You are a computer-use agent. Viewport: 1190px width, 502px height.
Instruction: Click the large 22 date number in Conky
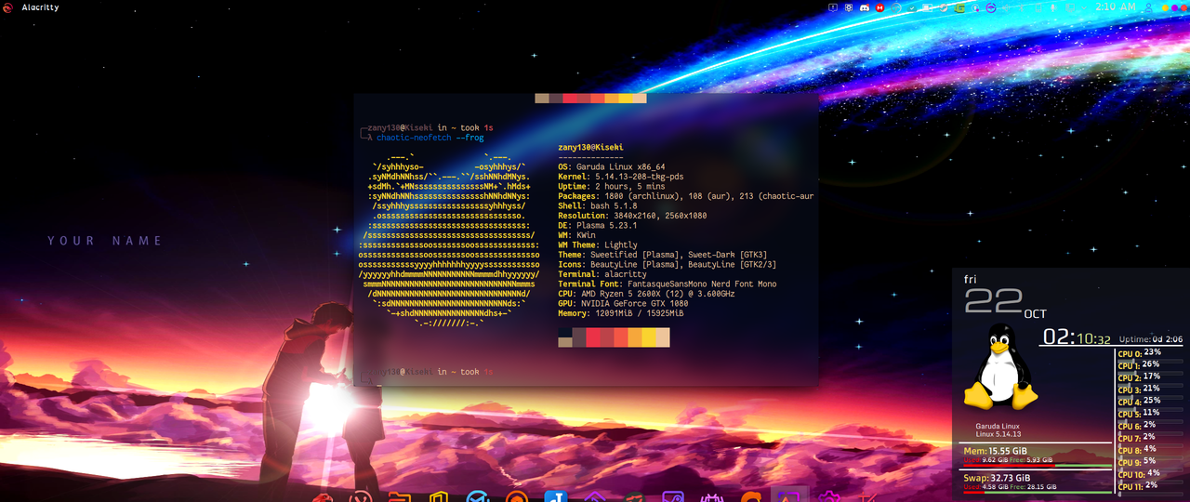[992, 302]
